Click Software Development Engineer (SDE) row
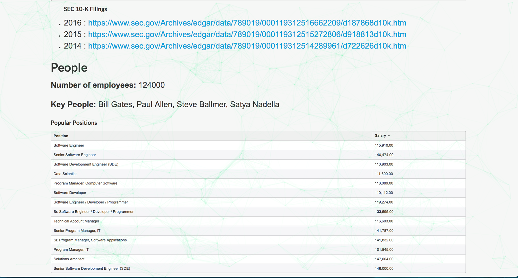Viewport: 518px width, 278px height. coord(86,164)
